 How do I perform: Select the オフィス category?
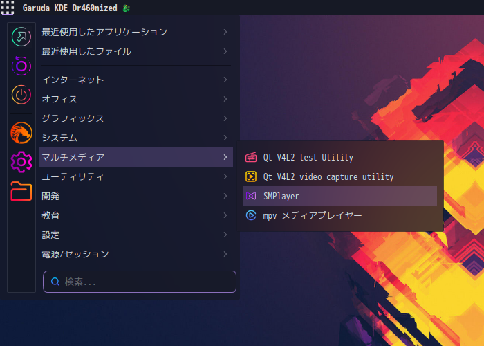136,99
